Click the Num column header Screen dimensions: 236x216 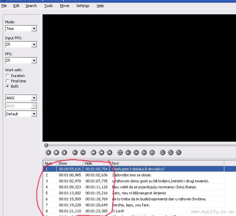click(x=50, y=163)
